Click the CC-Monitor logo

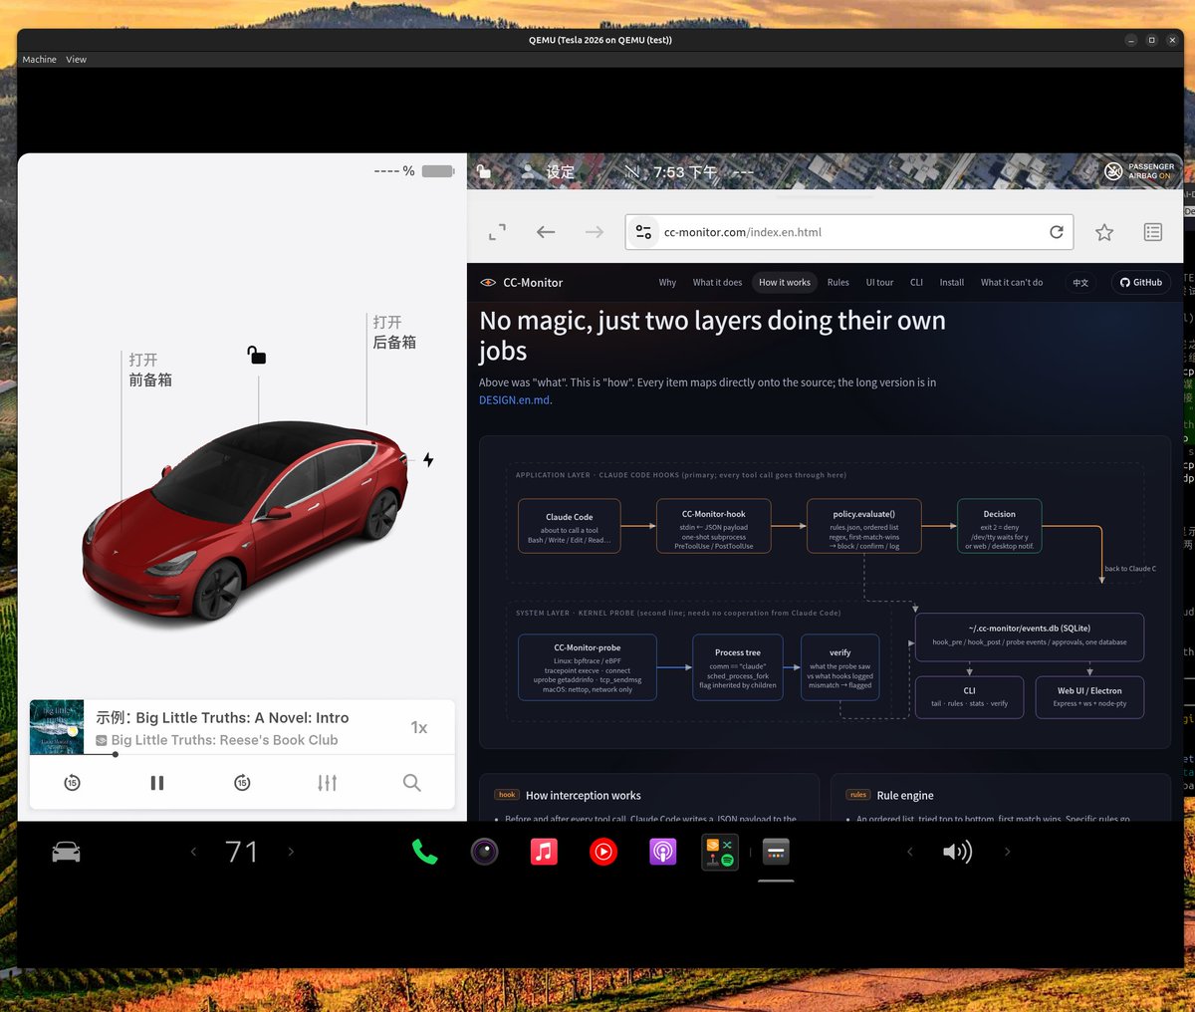(x=521, y=283)
